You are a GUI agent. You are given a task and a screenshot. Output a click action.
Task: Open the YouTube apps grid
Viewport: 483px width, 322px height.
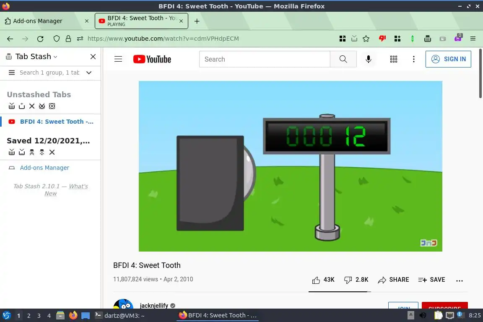[x=394, y=59]
